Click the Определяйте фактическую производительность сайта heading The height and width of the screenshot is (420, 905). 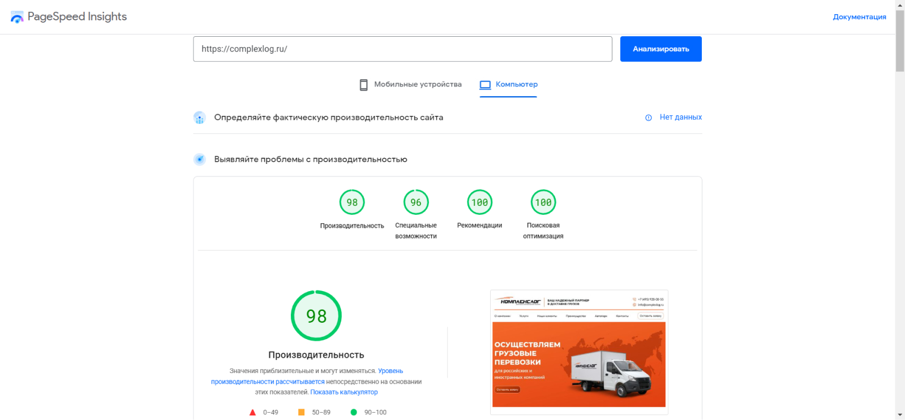(329, 118)
